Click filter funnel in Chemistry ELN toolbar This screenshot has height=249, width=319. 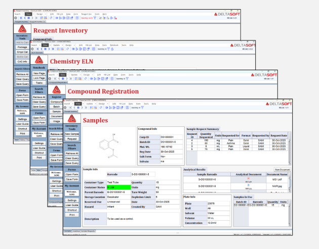click(109, 49)
